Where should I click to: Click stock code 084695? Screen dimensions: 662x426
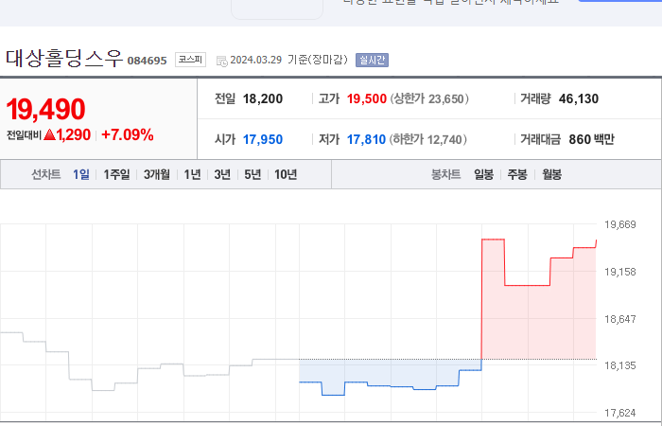148,61
